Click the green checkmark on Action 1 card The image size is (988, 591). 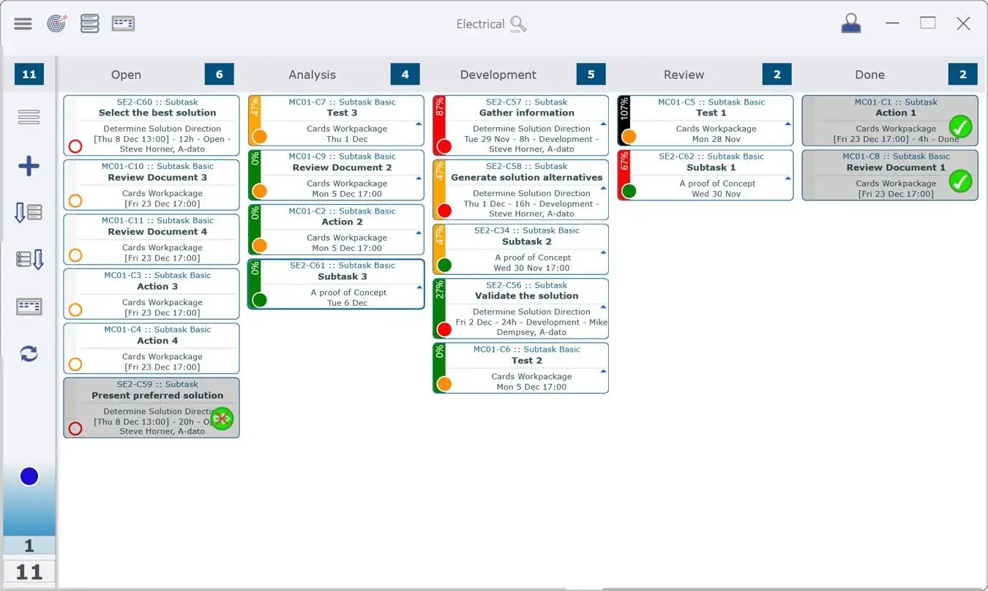pyautogui.click(x=960, y=127)
